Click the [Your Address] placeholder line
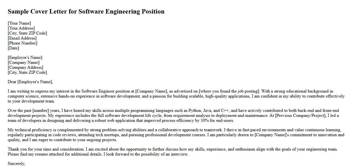 coord(21,28)
